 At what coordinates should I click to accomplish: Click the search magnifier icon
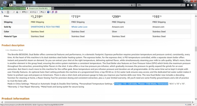coord(181,5)
